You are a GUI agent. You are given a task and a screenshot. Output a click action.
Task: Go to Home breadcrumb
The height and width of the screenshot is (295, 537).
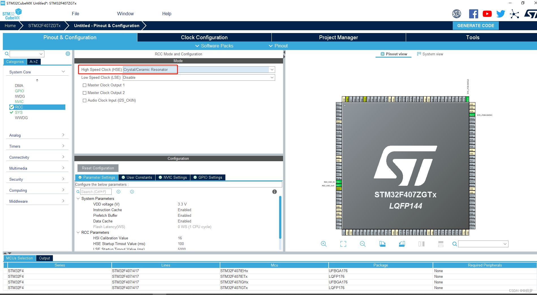(x=10, y=25)
